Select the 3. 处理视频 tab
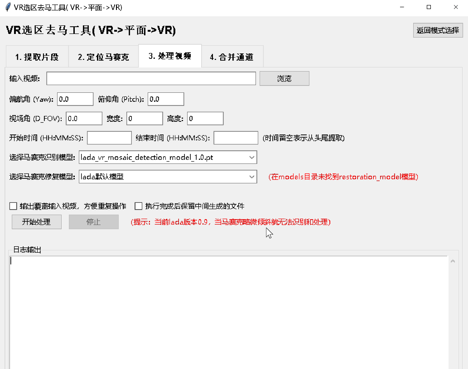Viewport: 468px width, 369px height. click(170, 56)
